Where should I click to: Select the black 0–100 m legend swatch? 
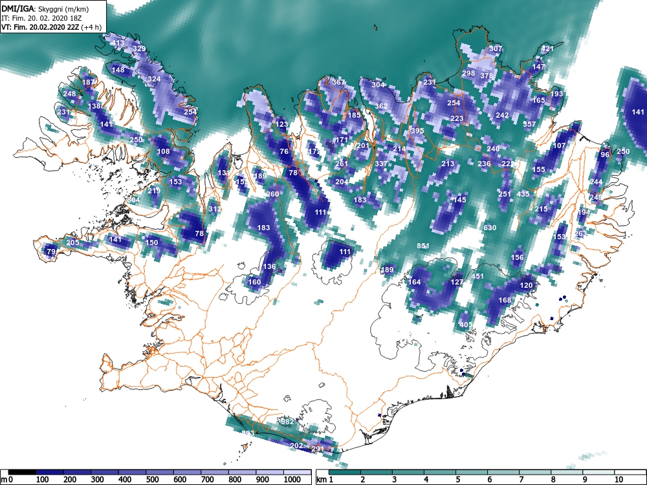22,472
